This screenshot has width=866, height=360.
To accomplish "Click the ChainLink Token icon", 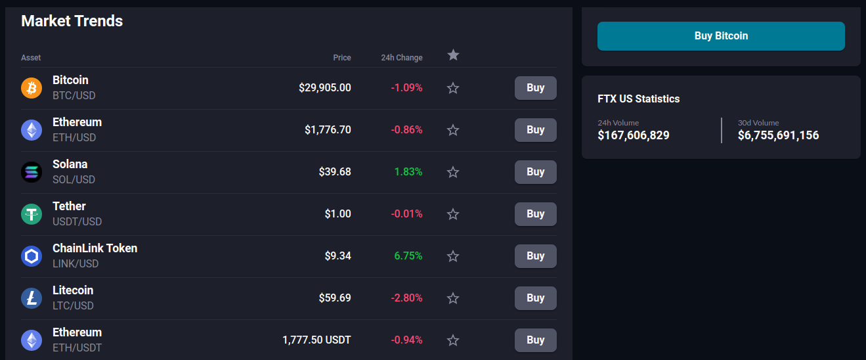I will (x=32, y=256).
